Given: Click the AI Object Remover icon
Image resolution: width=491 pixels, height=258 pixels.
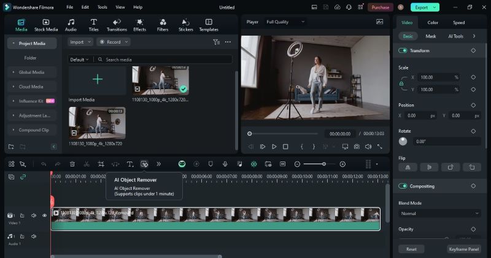Looking at the screenshot, I should click(144, 164).
